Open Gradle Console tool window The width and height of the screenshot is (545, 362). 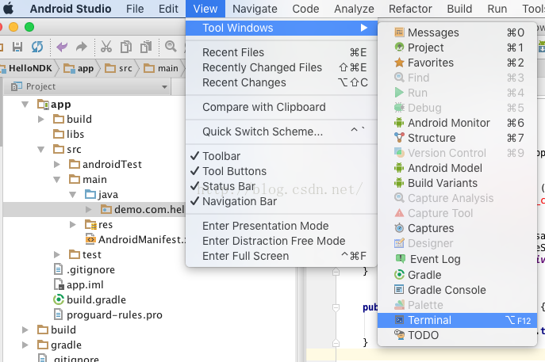point(458,290)
